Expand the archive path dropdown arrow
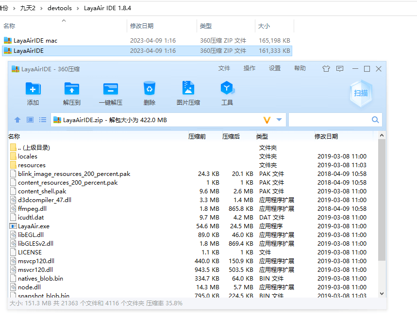Viewport: 417px width, 315px height. (x=279, y=120)
